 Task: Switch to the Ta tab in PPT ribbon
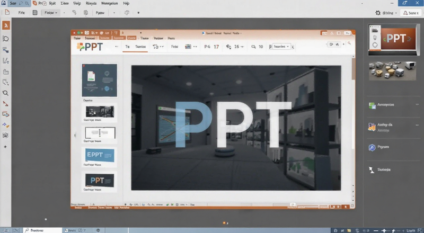[x=127, y=47]
